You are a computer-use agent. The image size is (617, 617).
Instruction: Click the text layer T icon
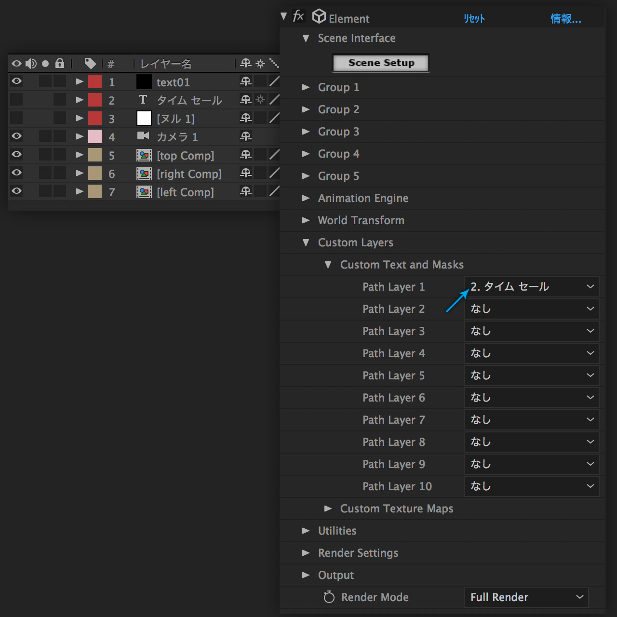(x=143, y=100)
